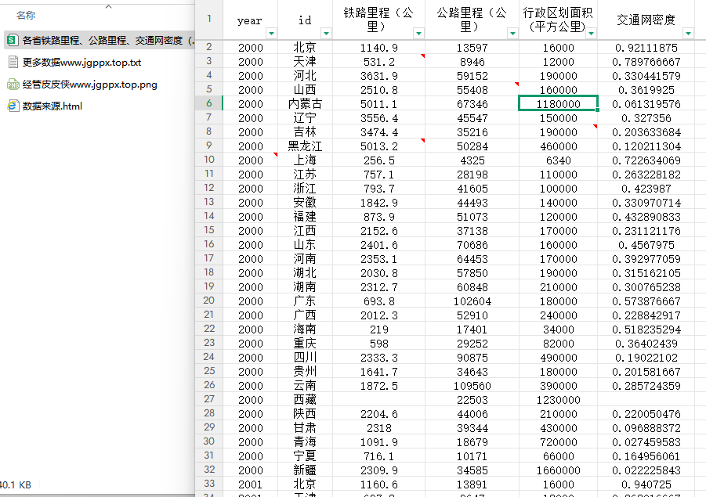Open the 铁路里程 column filter dropdown
The image size is (706, 497).
point(418,34)
